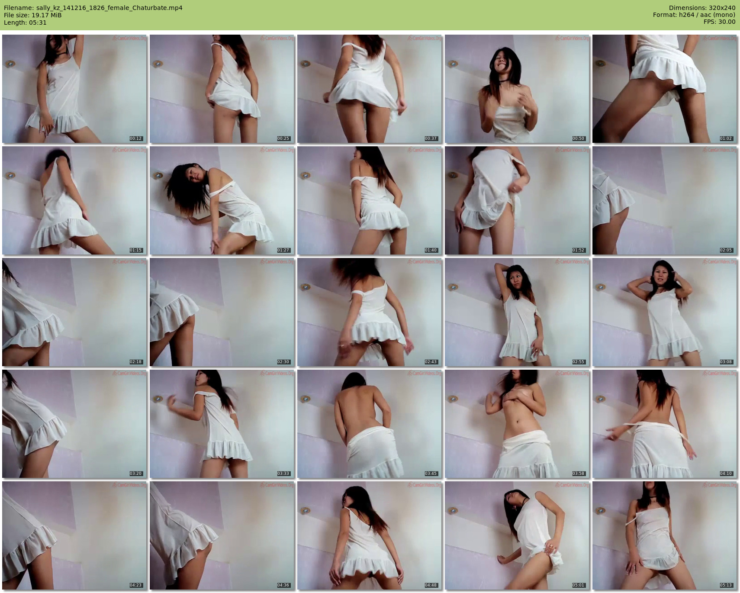Pick the frame with timestamp 02:55
The image size is (740, 593).
517,312
